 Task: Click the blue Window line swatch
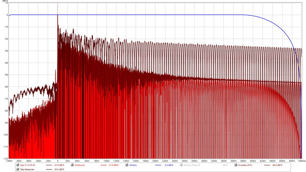pos(158,165)
